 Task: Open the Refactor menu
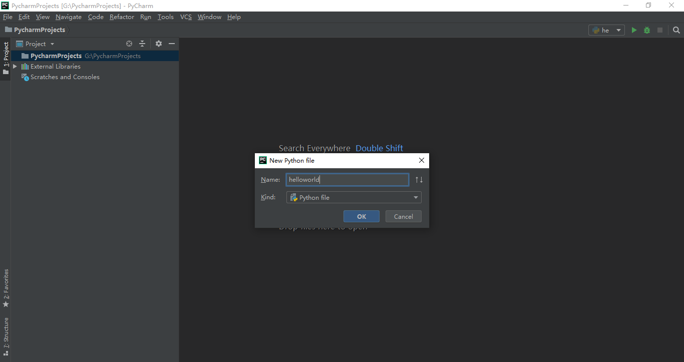122,17
